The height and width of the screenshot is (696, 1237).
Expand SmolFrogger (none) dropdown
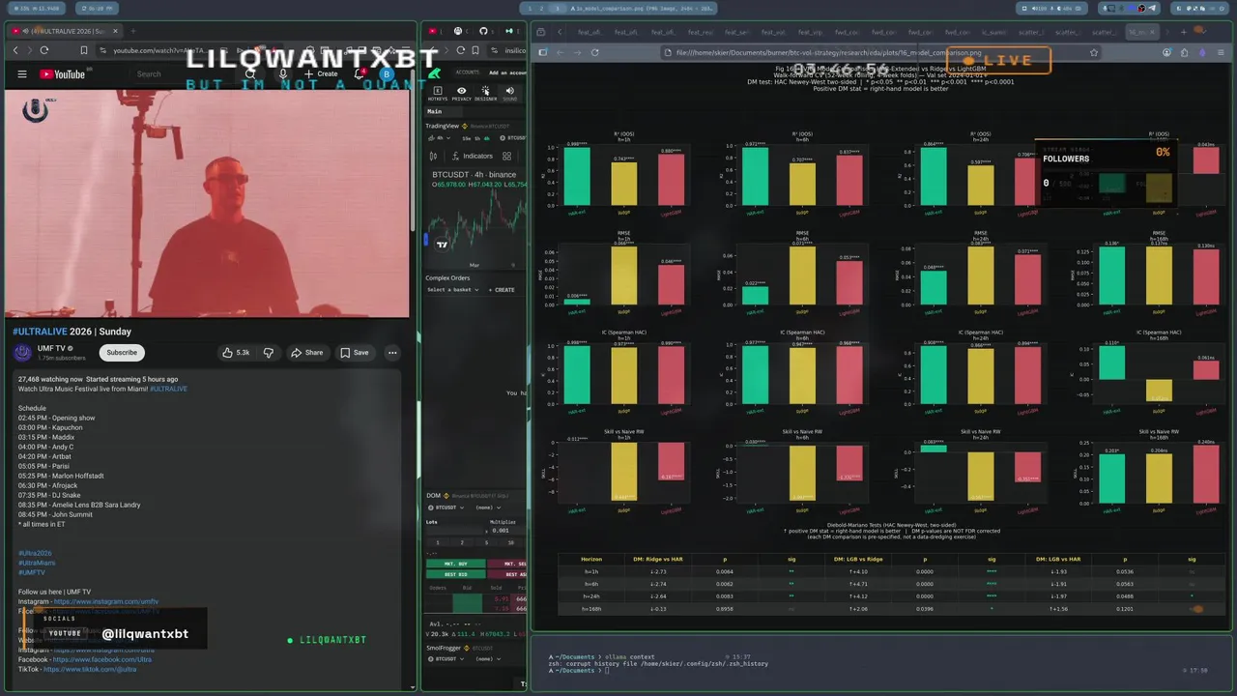point(488,658)
